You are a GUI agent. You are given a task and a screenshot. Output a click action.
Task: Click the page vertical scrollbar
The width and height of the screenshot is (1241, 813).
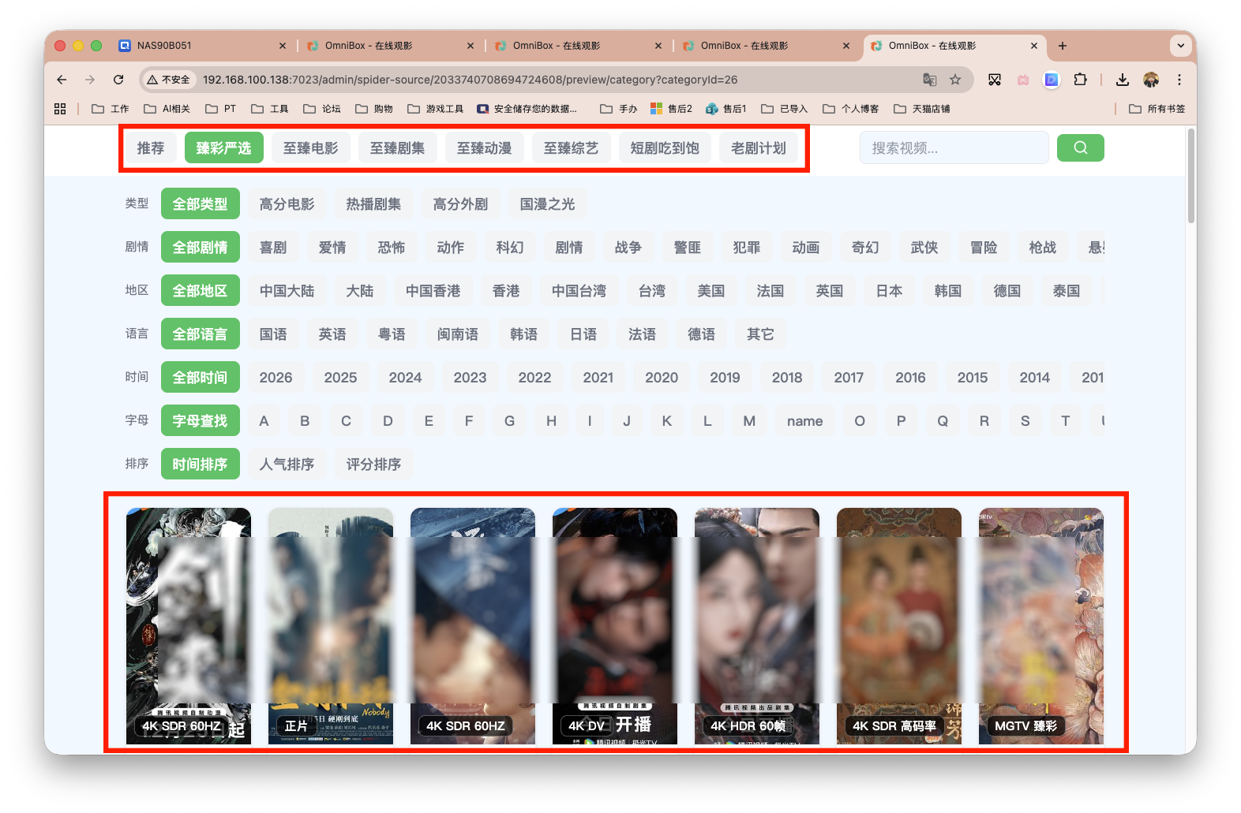(x=1190, y=176)
